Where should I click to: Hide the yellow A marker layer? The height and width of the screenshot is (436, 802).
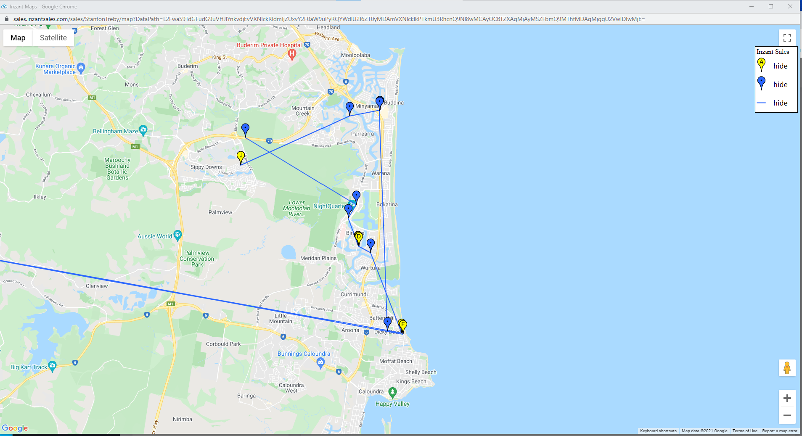click(780, 66)
